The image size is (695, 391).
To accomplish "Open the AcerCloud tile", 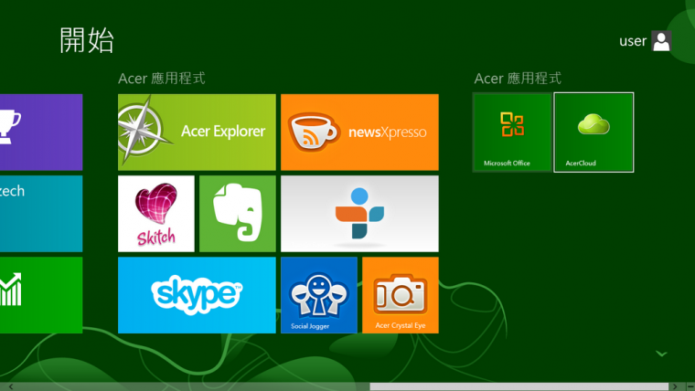I will coord(593,132).
